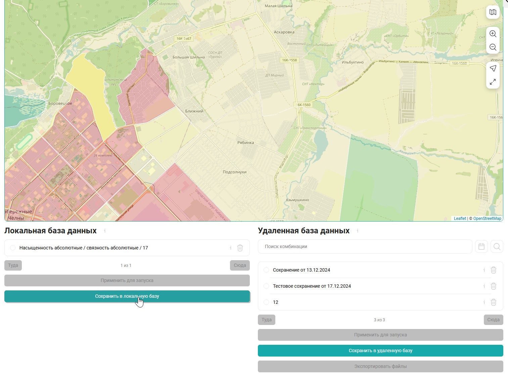Click 'Экспортировать файлы' button
Viewport: 508px width, 376px height.
click(380, 366)
